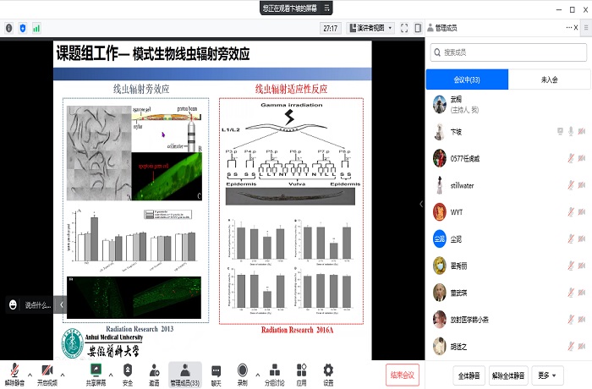Screen dimensions: 592x389
Task: Click the 开启视频 camera icon
Action: [x=46, y=370]
